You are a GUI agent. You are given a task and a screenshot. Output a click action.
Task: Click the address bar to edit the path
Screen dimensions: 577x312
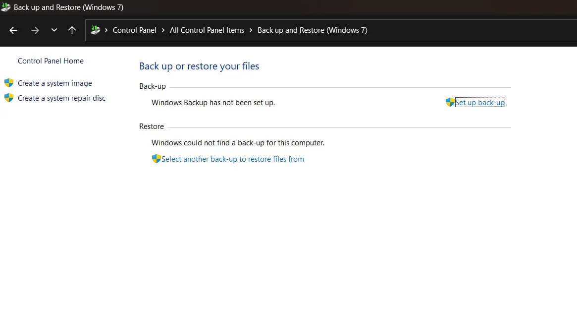pyautogui.click(x=446, y=30)
